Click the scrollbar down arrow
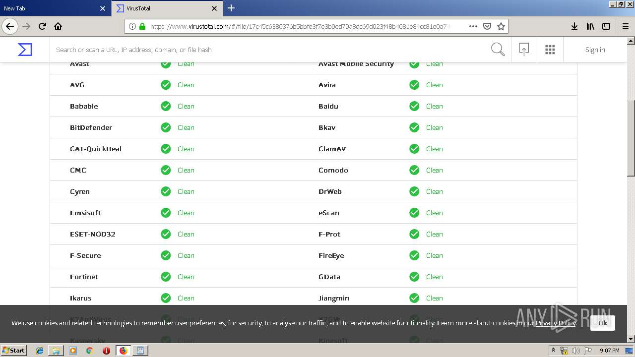Image resolution: width=635 pixels, height=357 pixels. (x=631, y=339)
